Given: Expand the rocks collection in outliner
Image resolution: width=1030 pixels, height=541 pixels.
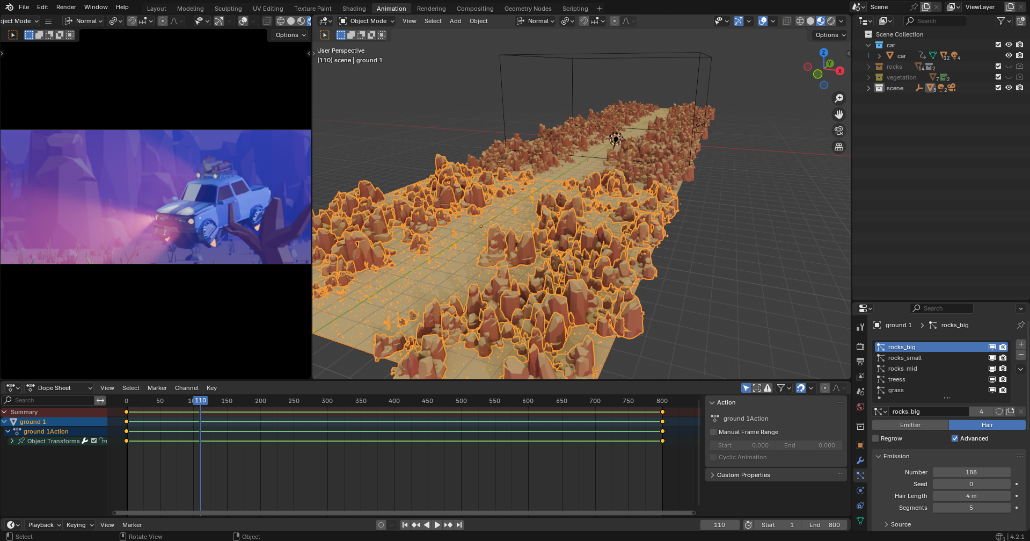Looking at the screenshot, I should 868,67.
